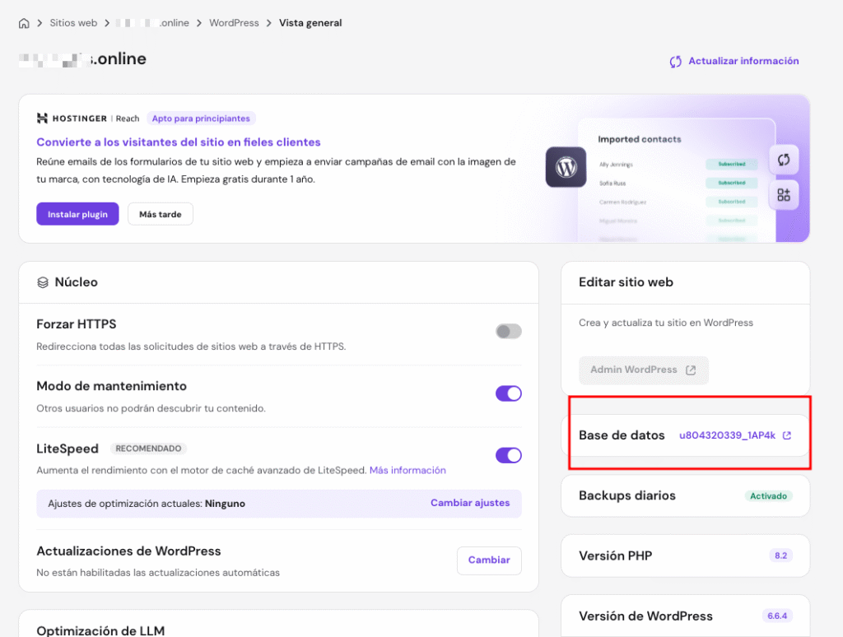Image resolution: width=843 pixels, height=637 pixels.
Task: Click Cambiar button for WordPress updates
Action: pos(489,560)
